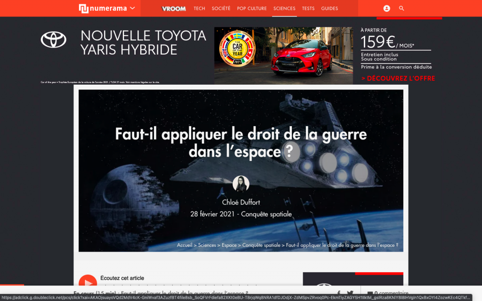
Task: Open the SCIENCES tab
Action: tap(284, 8)
